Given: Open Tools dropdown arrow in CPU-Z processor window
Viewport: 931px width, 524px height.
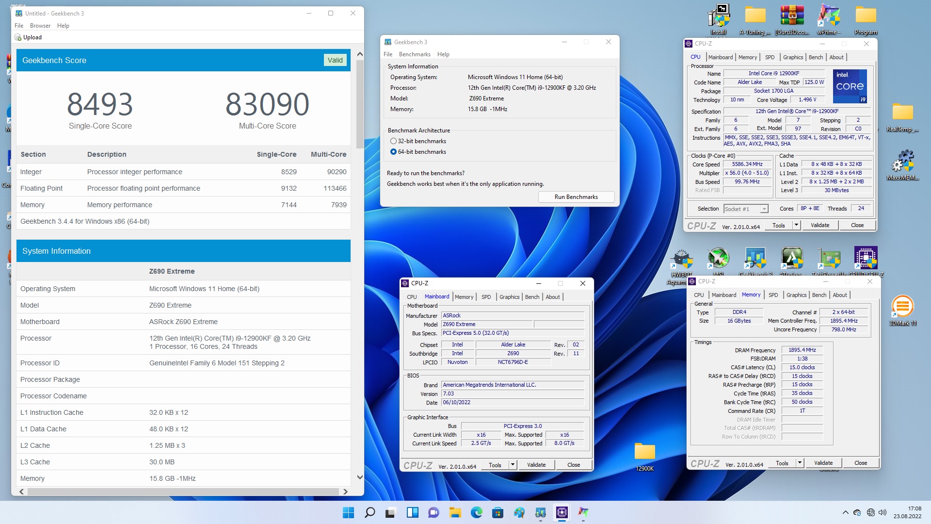Looking at the screenshot, I should (x=796, y=226).
